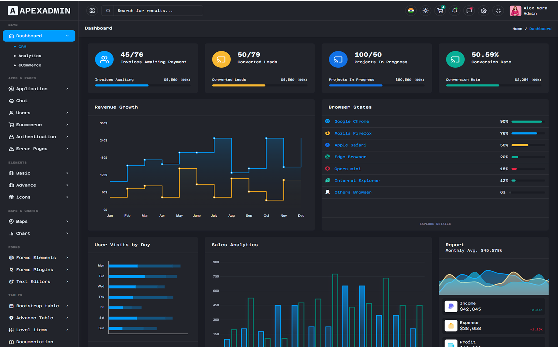Viewport: 558px width, 347px height.
Task: Open notifications bell icon
Action: click(454, 11)
